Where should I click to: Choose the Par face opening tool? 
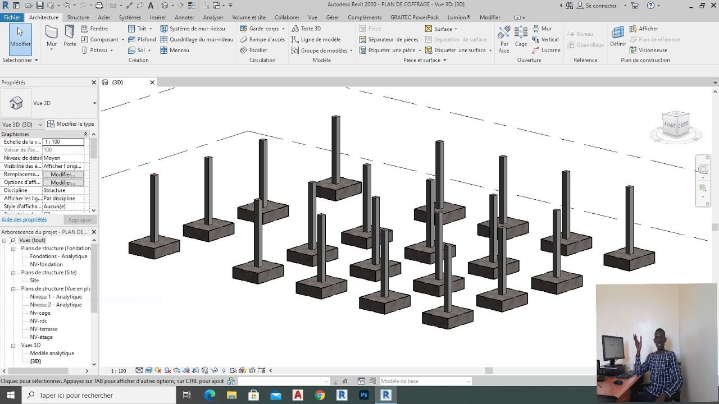pos(504,38)
